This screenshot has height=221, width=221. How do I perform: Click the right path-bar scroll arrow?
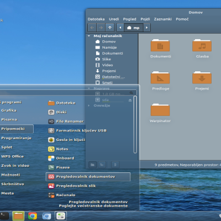pyautogui.click(x=147, y=28)
